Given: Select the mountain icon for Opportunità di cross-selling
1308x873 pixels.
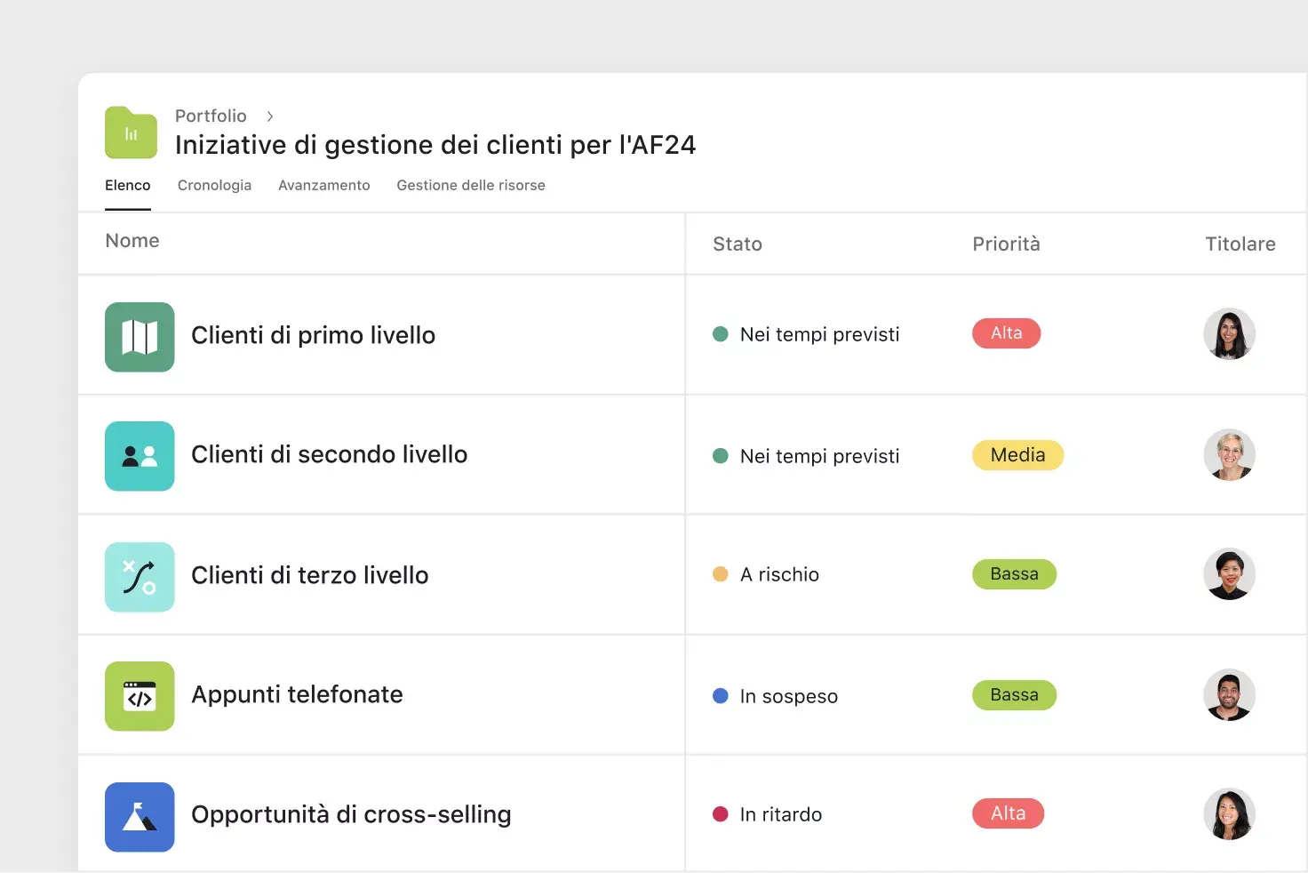Looking at the screenshot, I should click(x=140, y=816).
